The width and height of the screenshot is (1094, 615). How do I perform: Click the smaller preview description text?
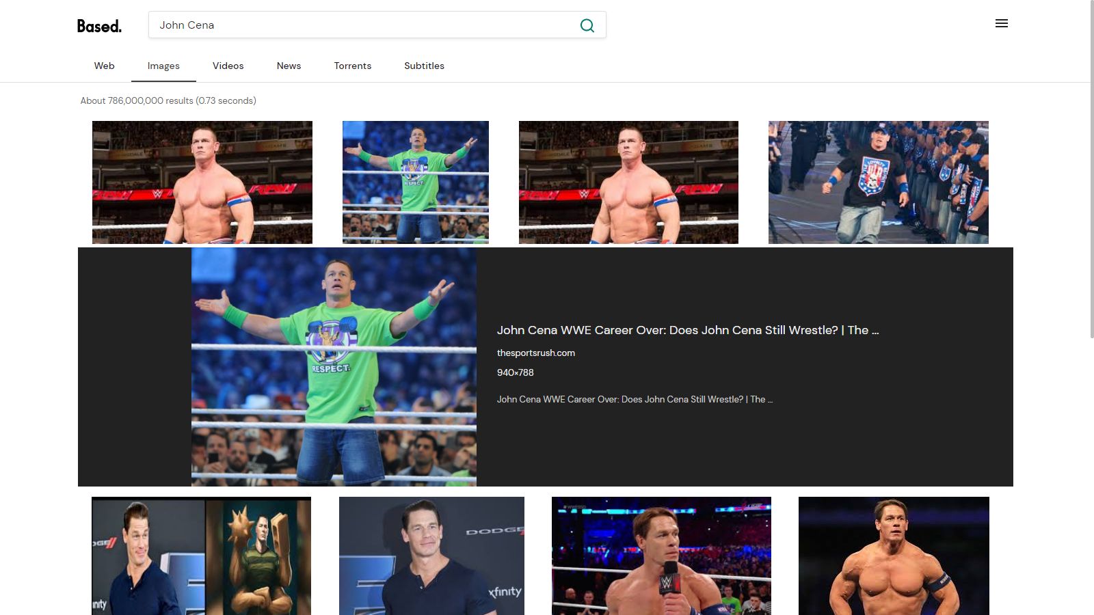click(x=635, y=399)
